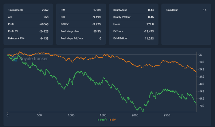The height and width of the screenshot is (127, 215).
Task: Select the Hours value 179.8
Action: click(x=149, y=24)
